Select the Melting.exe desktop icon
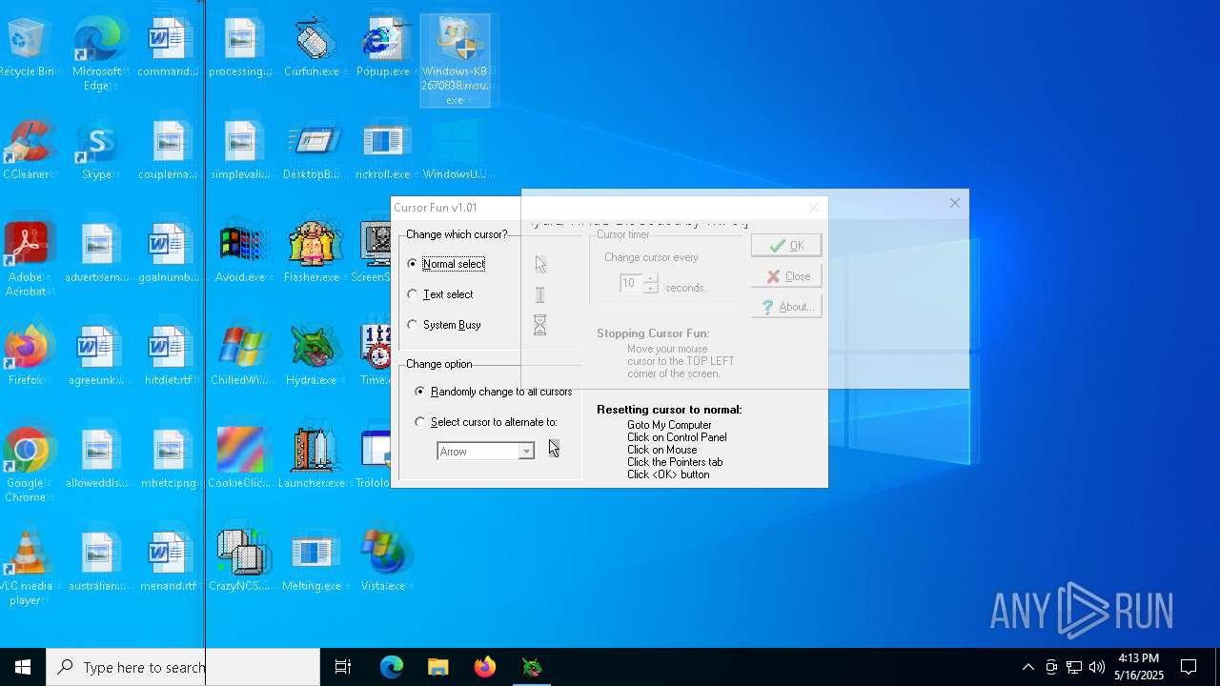 [x=312, y=562]
